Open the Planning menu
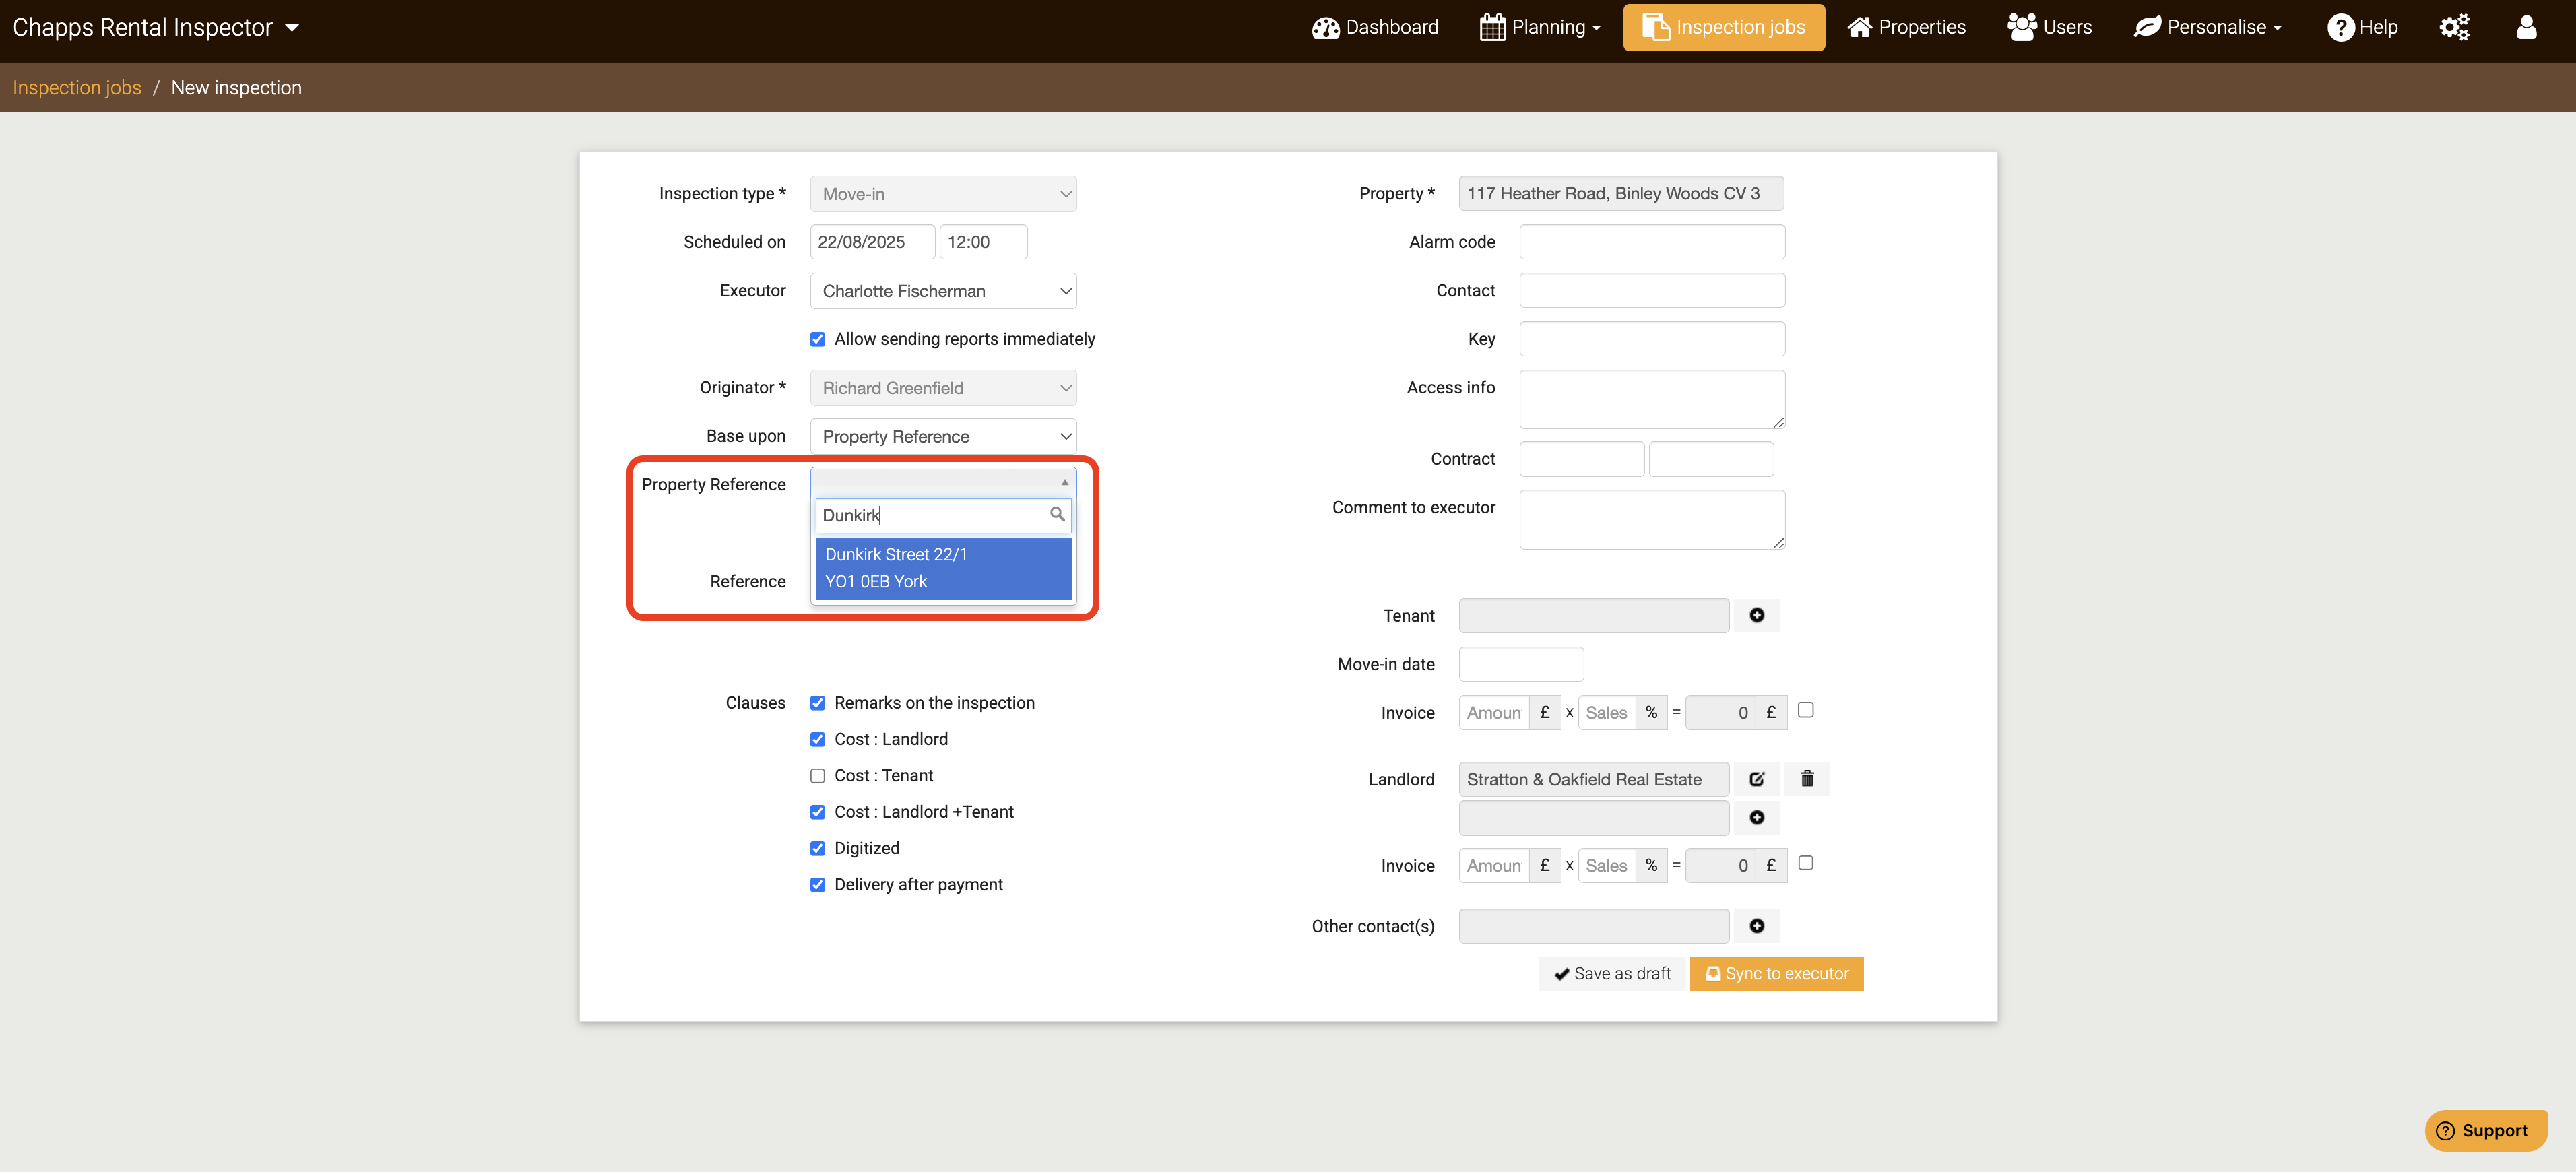 click(1540, 27)
